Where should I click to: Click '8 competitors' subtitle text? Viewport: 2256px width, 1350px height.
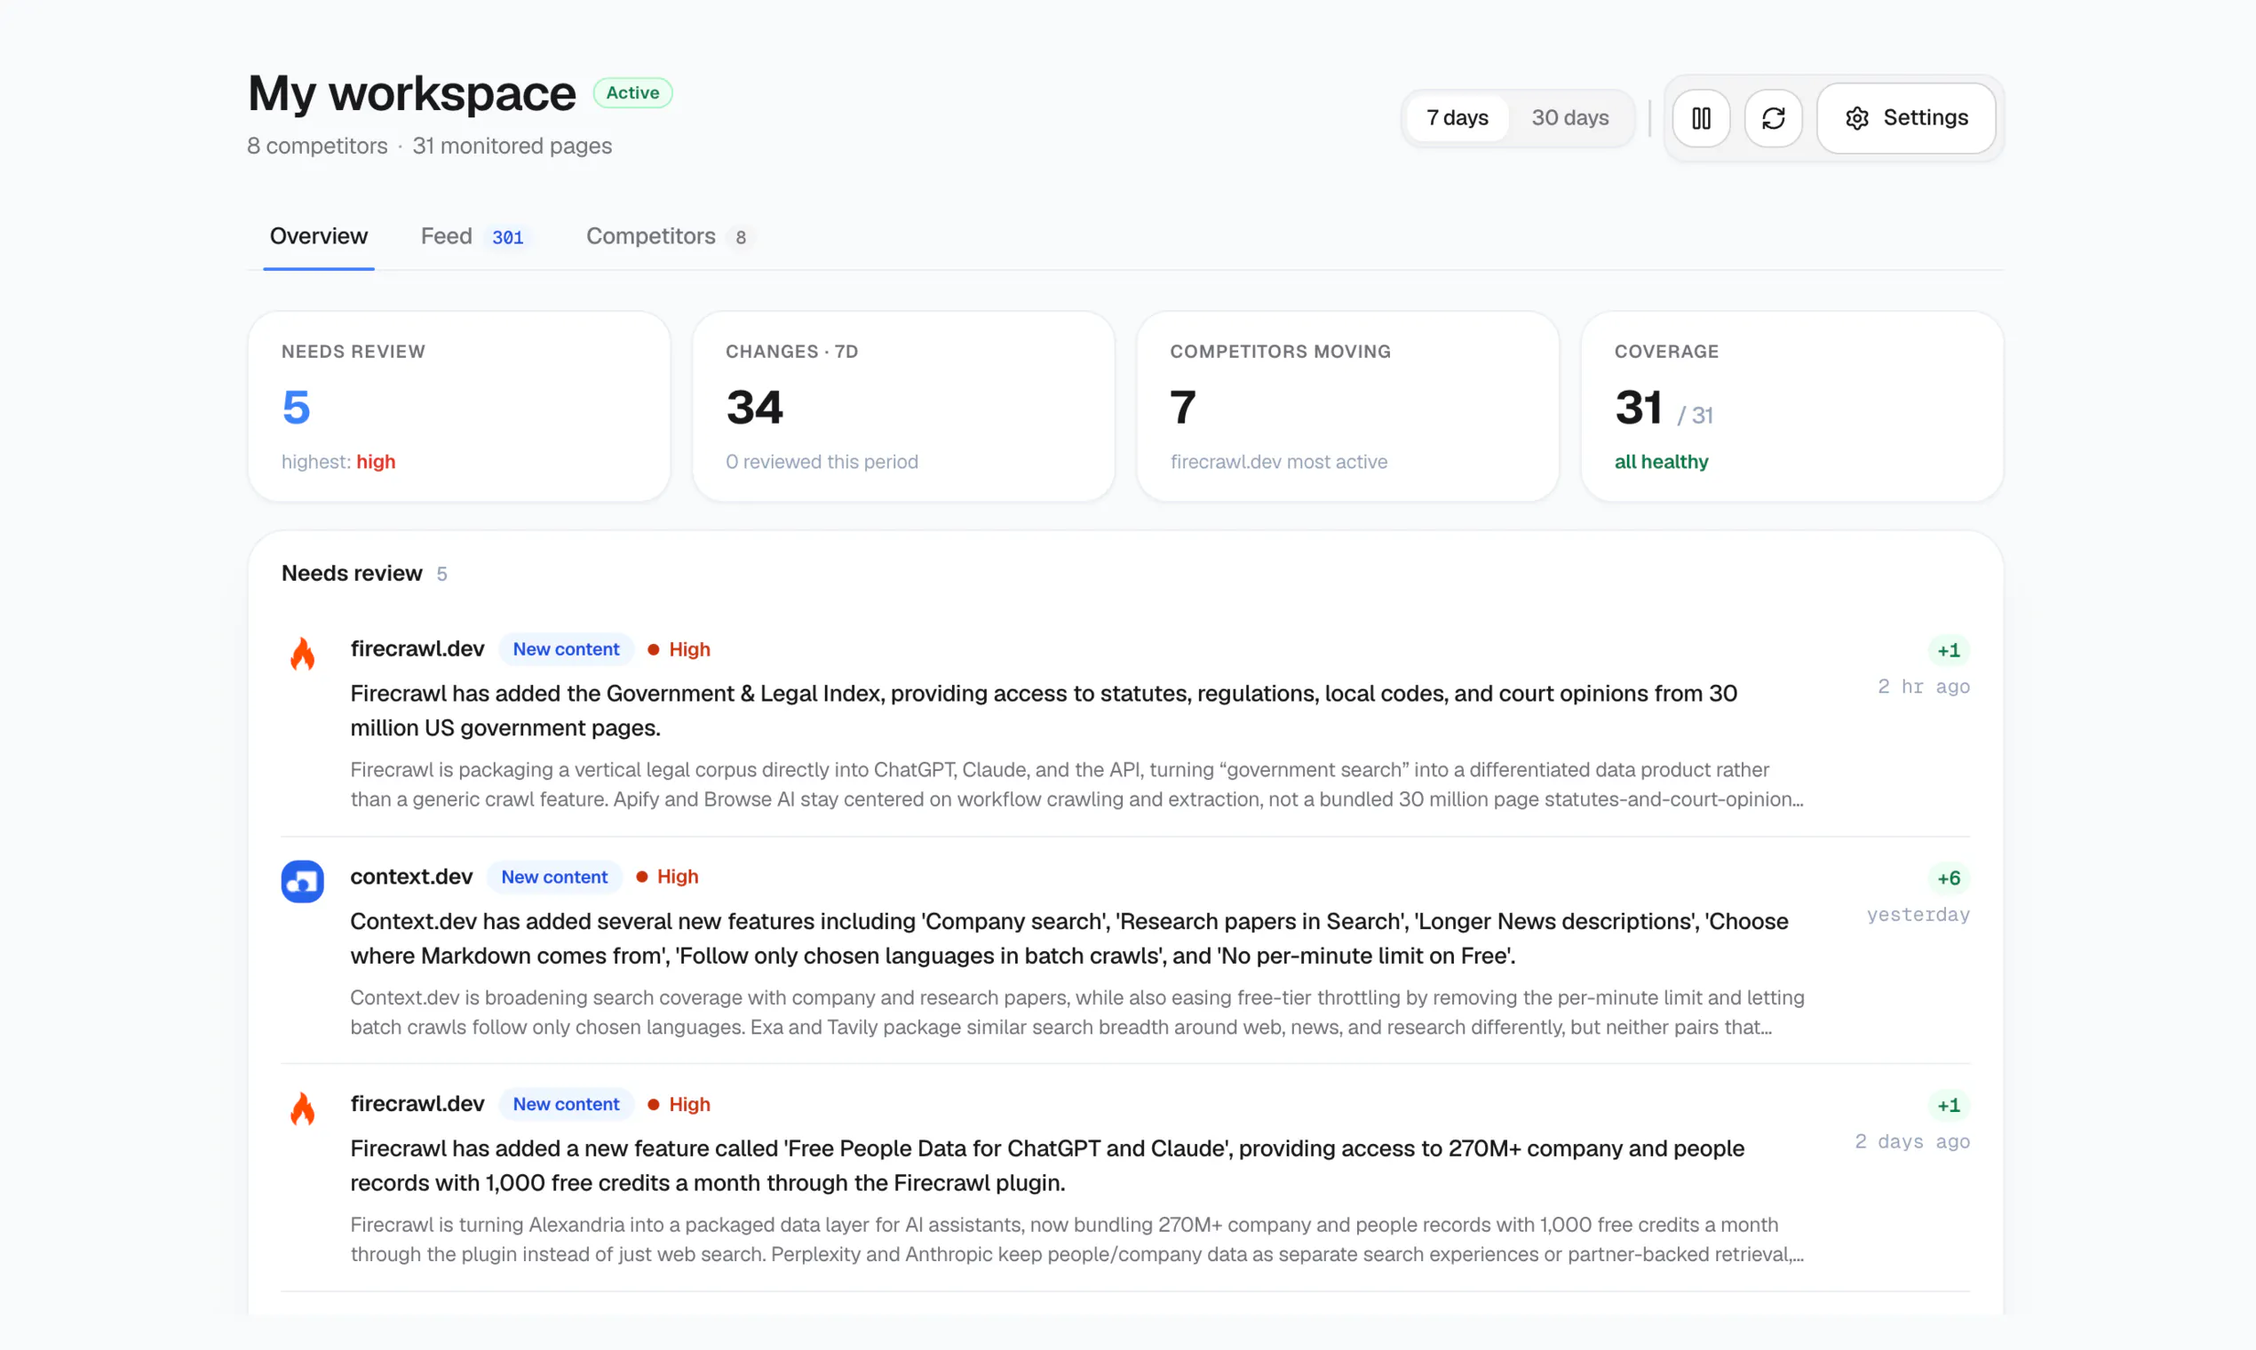pos(317,146)
